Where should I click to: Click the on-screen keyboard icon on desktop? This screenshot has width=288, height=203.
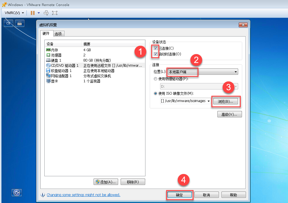pyautogui.click(x=20, y=24)
